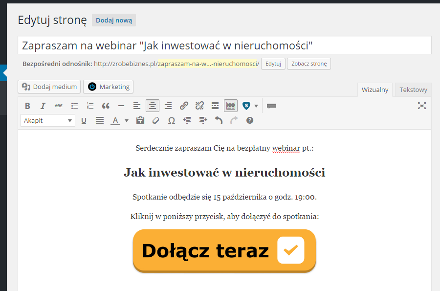
Task: Toggle paste as plain text
Action: (x=140, y=120)
